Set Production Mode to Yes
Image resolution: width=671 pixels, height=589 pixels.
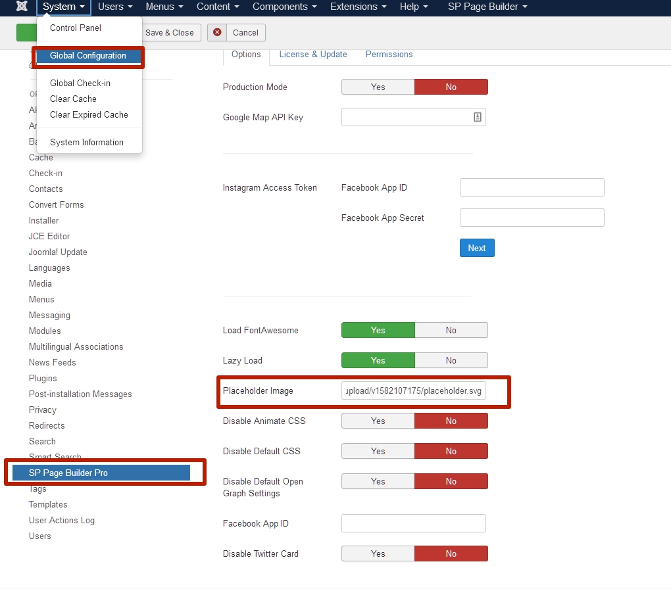tap(378, 87)
